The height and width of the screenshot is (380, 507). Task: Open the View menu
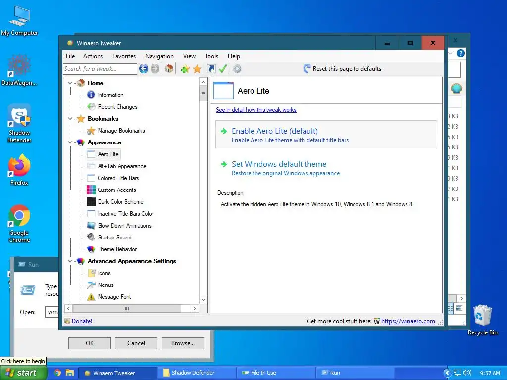pos(189,56)
